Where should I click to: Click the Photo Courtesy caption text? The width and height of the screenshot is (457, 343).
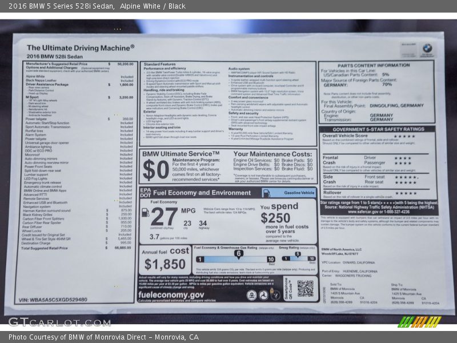click(x=103, y=337)
